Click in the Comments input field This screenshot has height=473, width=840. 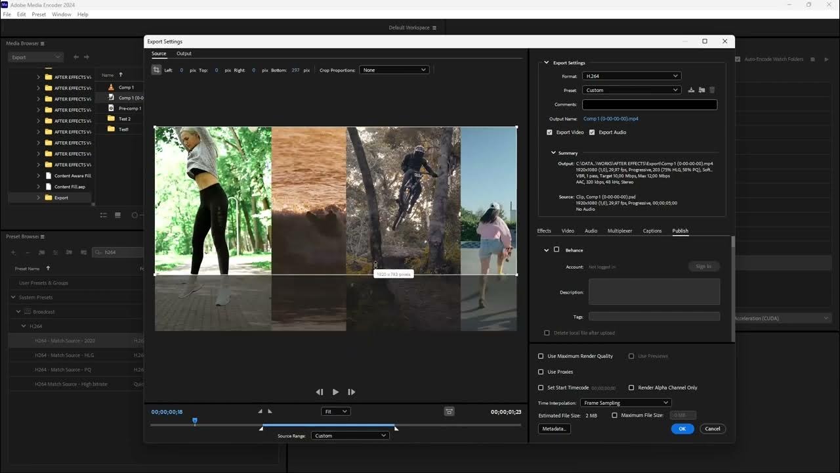point(650,104)
